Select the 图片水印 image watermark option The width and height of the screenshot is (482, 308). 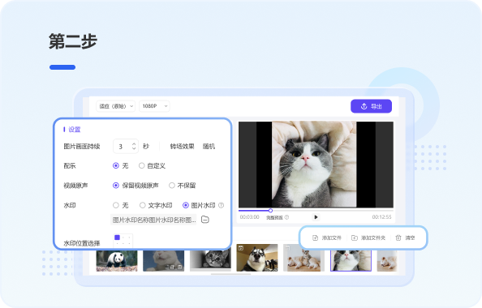point(186,205)
